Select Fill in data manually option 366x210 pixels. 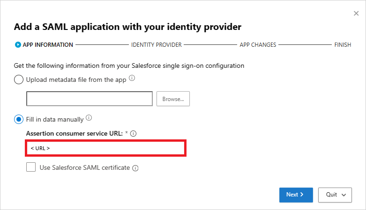pyautogui.click(x=19, y=119)
